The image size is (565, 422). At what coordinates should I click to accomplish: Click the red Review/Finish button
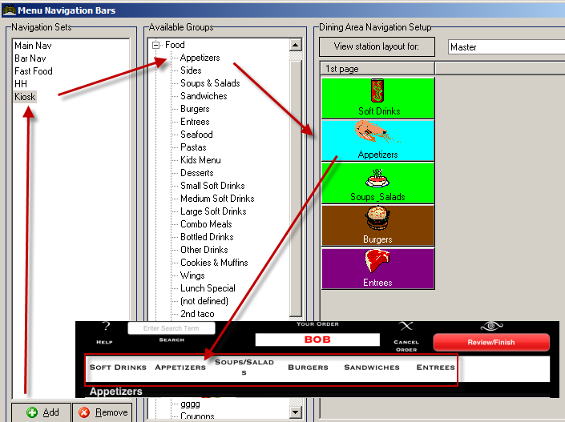[491, 343]
